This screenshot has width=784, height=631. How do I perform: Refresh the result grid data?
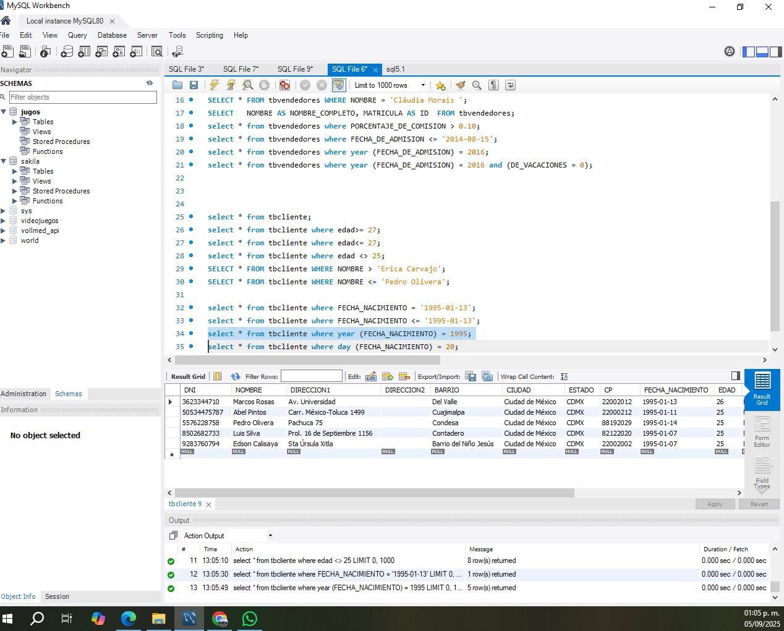(236, 376)
